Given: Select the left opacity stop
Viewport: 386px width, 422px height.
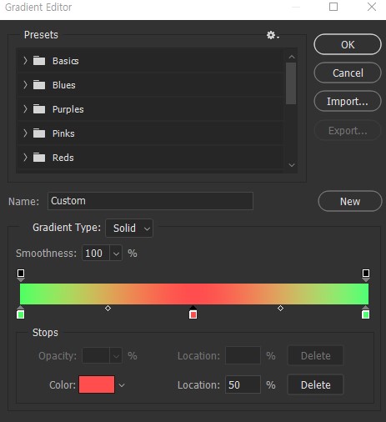Looking at the screenshot, I should (x=21, y=274).
